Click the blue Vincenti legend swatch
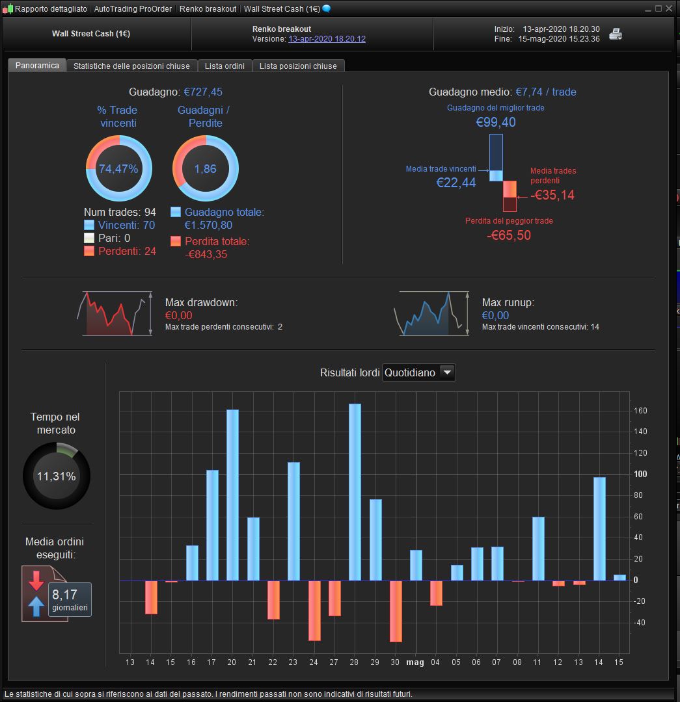The height and width of the screenshot is (702, 680). click(89, 225)
